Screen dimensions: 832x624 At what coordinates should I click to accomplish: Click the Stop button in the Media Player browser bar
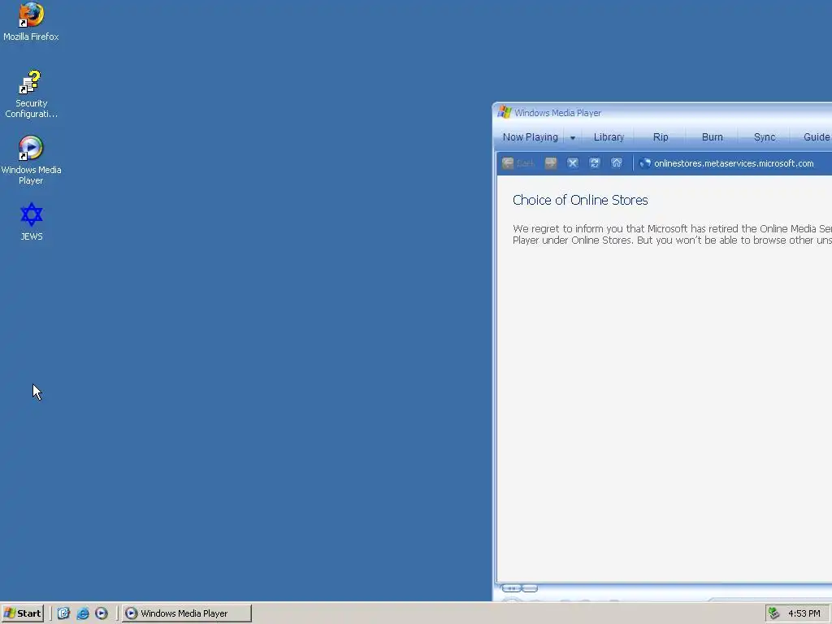click(x=573, y=163)
